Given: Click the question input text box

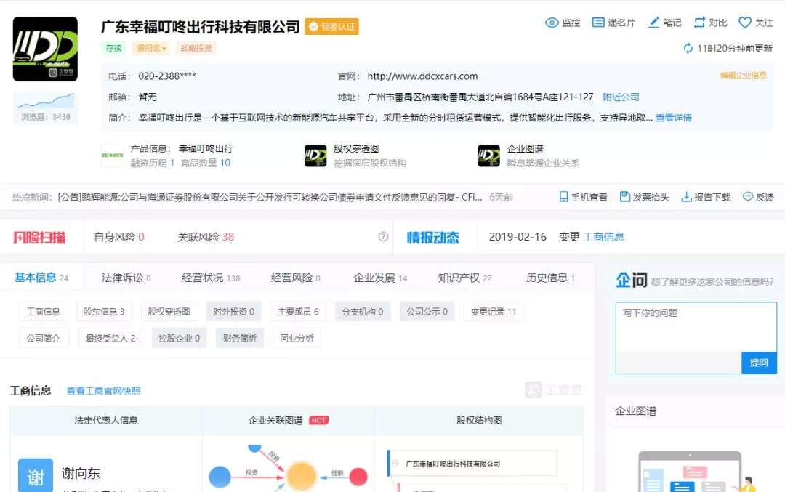Looking at the screenshot, I should (x=696, y=327).
